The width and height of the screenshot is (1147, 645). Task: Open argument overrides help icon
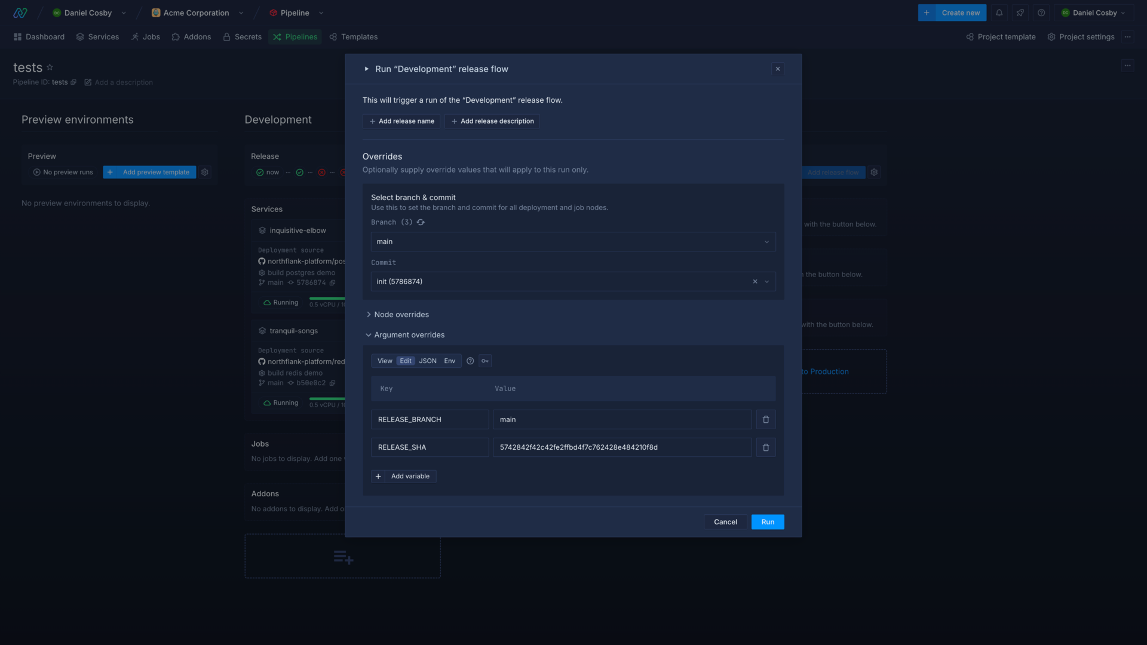[x=470, y=361]
